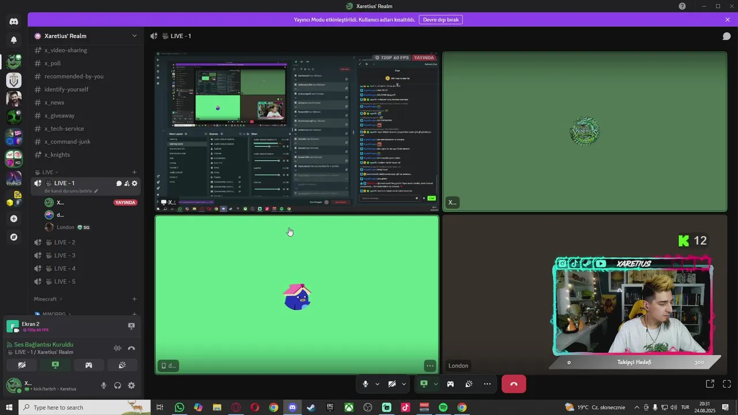Screen dimensions: 738x415
Task: Click Devre dışı bırak button in banner
Action: click(x=441, y=20)
